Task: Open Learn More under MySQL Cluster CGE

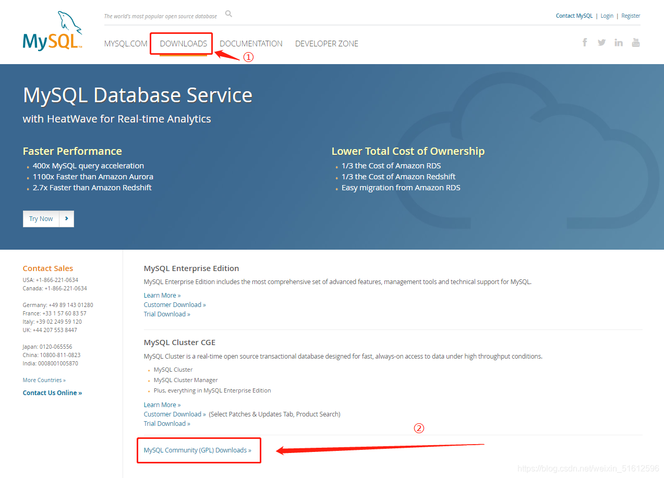Action: point(162,405)
